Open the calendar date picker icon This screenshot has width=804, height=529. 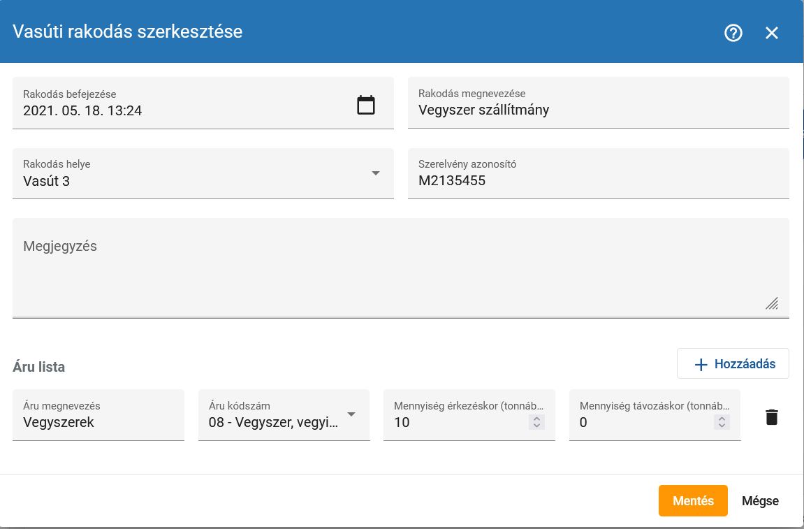[x=366, y=106]
